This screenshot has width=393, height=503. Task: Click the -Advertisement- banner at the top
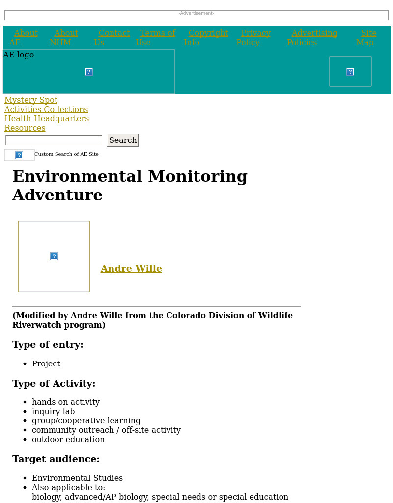196,15
